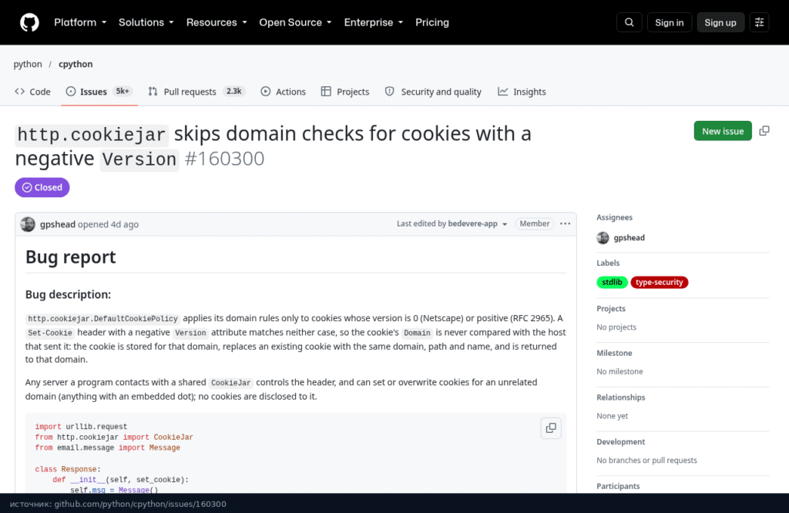Open the appearance settings icon beside Sign up
The height and width of the screenshot is (513, 789).
click(759, 22)
